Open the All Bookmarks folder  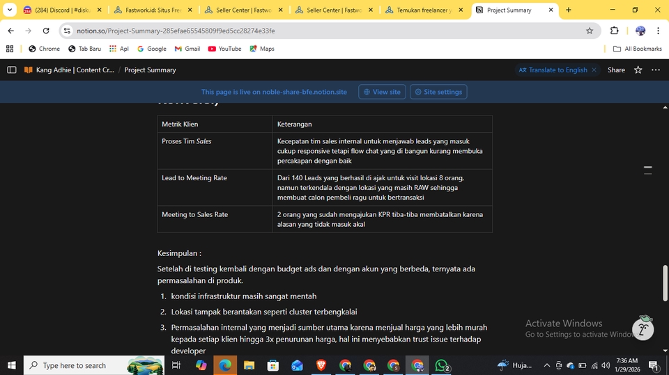pyautogui.click(x=637, y=49)
